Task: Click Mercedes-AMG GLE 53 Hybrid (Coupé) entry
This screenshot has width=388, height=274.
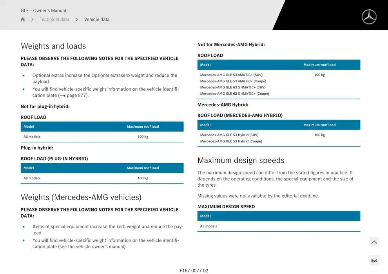Action: tap(231, 141)
